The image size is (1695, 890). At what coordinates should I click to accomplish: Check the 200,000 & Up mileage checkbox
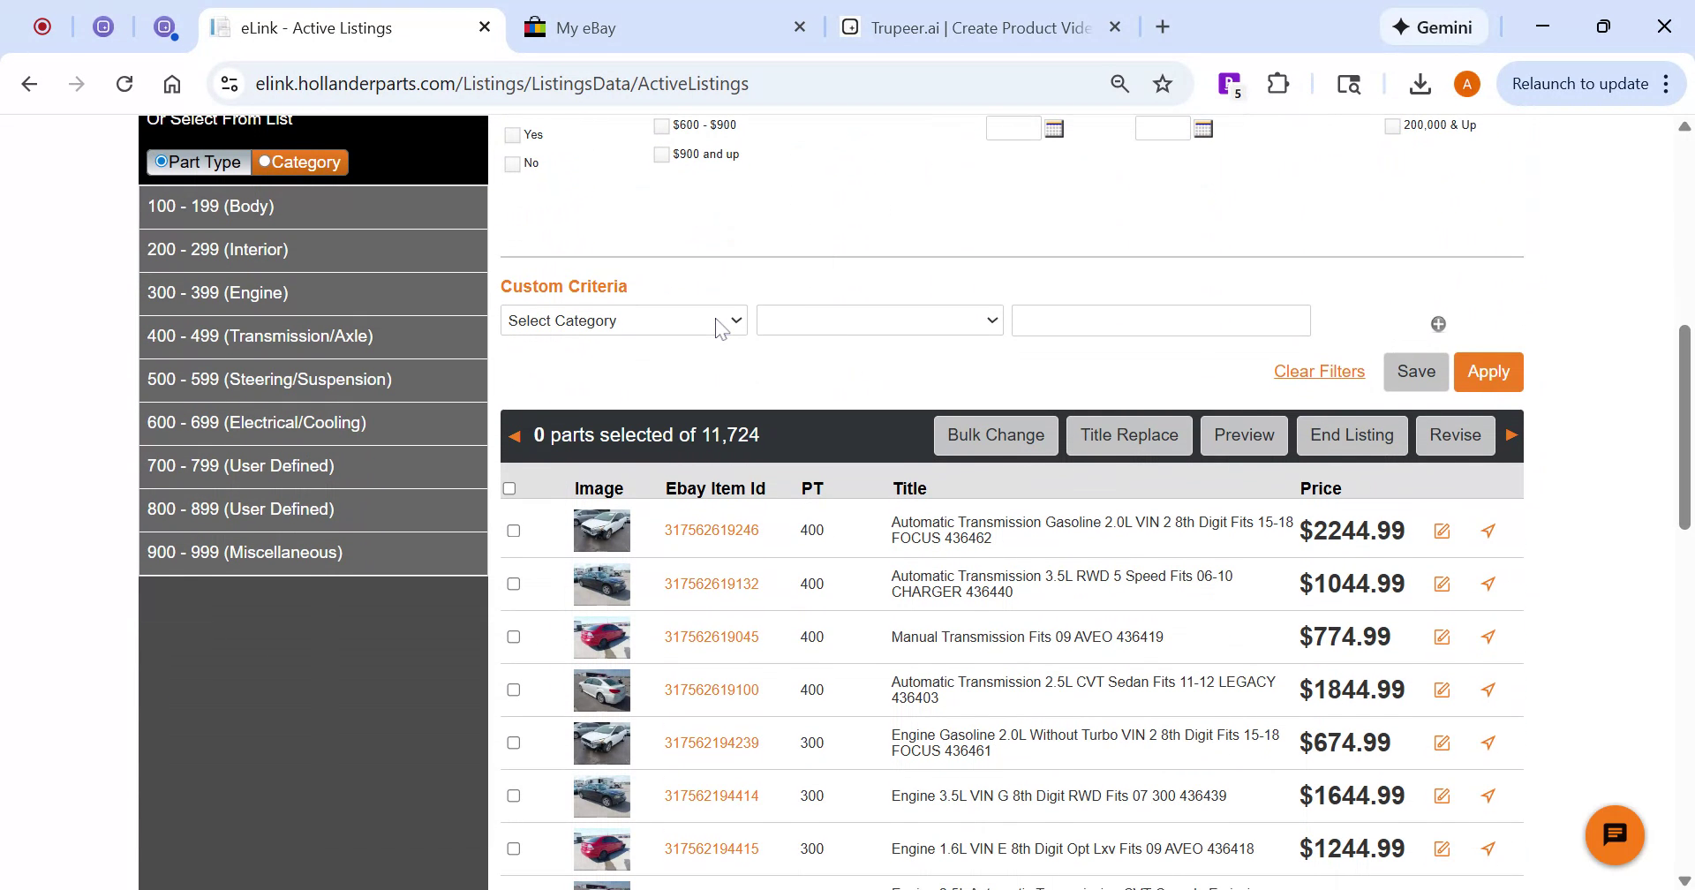(1390, 125)
